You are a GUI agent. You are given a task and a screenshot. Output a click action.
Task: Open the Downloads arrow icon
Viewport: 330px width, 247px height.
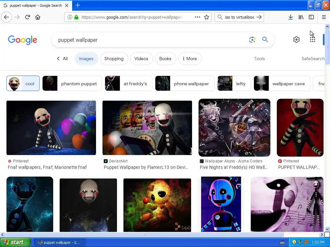click(290, 17)
